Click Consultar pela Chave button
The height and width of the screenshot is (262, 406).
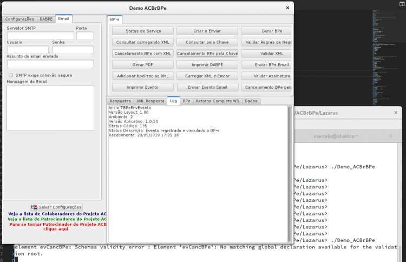coord(207,42)
